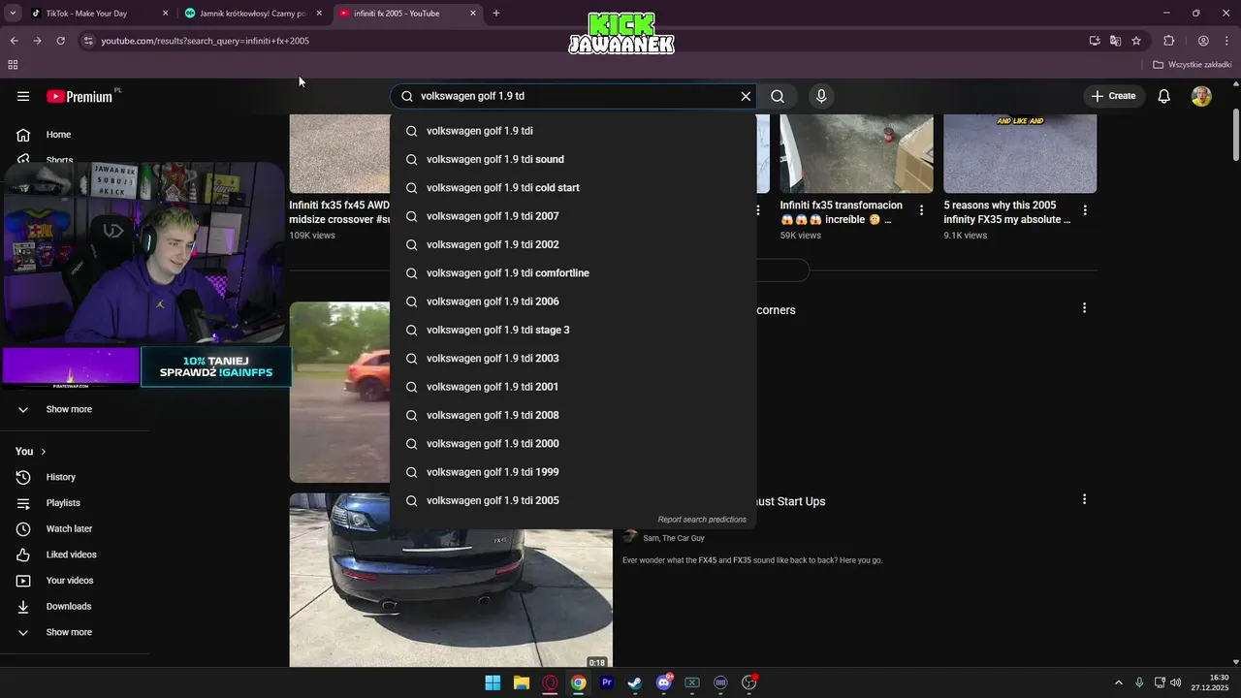The image size is (1241, 698).
Task: Select suggestion 1.9 tdi 2002
Action: (x=573, y=244)
